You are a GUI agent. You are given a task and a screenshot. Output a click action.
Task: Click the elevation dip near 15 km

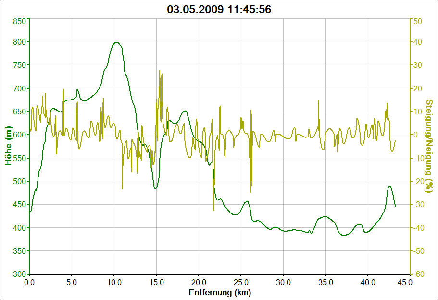point(155,188)
